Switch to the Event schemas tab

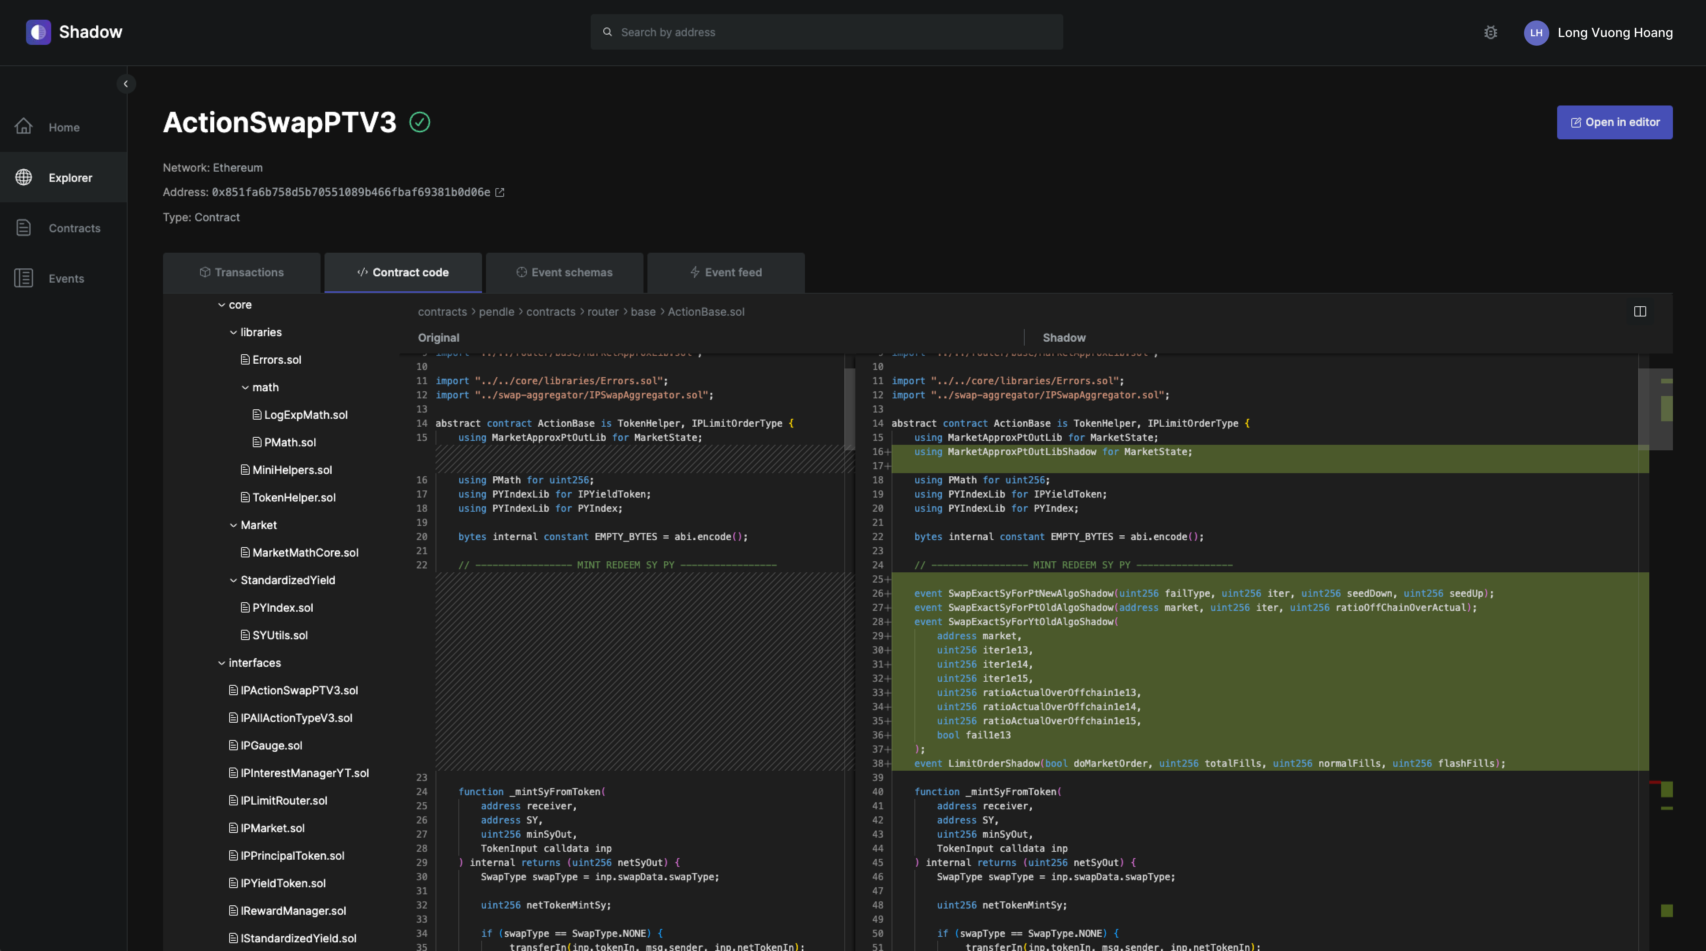tap(564, 273)
